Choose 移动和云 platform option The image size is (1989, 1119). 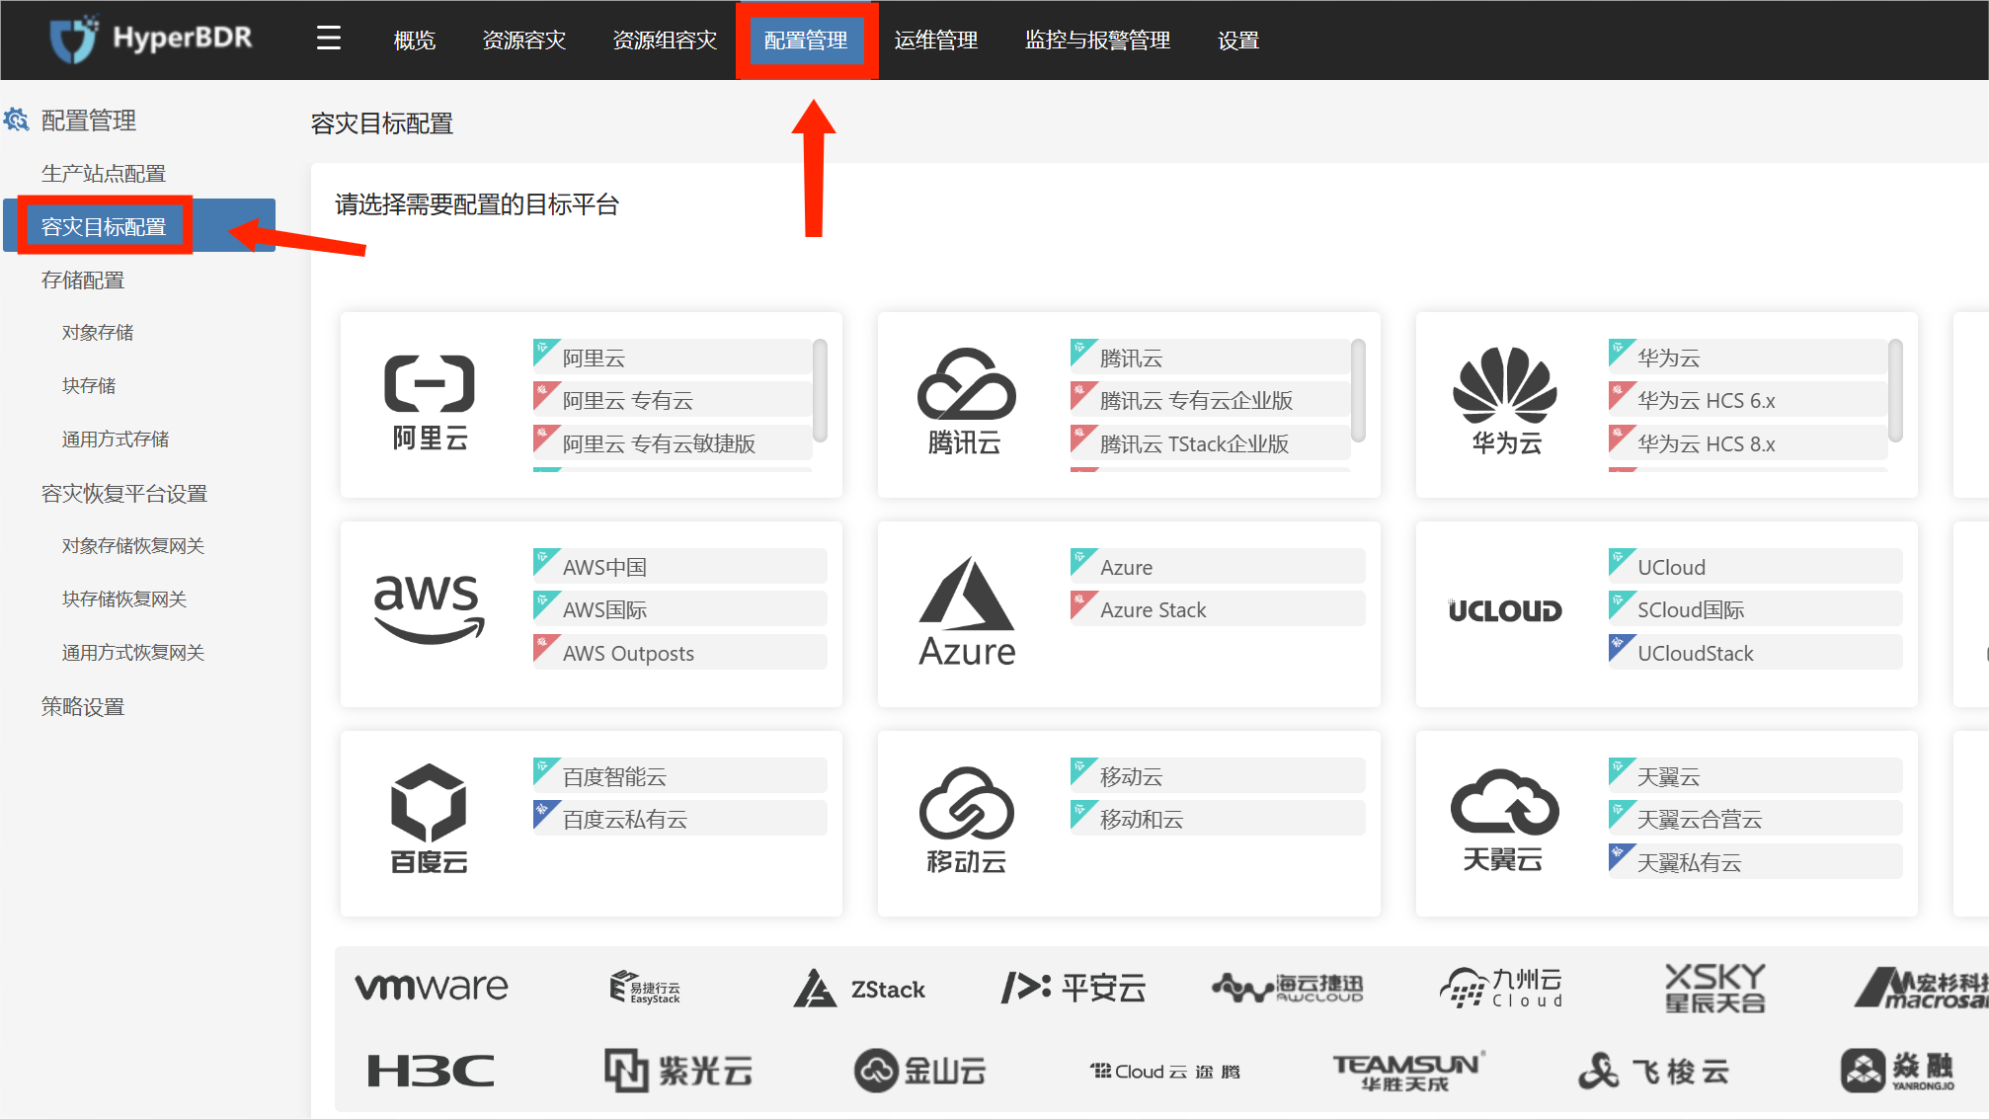pos(1218,819)
